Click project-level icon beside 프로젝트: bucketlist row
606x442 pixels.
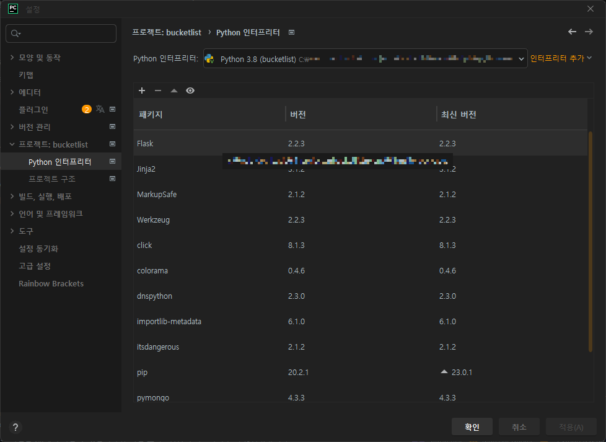(x=113, y=144)
